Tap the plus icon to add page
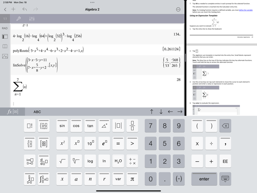Image resolution: width=257 pixels, height=193 pixels. click(x=14, y=9)
